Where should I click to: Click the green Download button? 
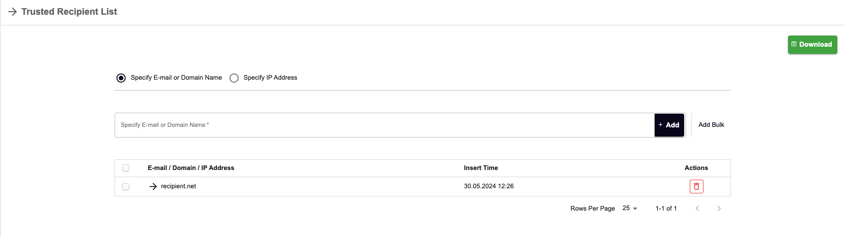(x=812, y=45)
